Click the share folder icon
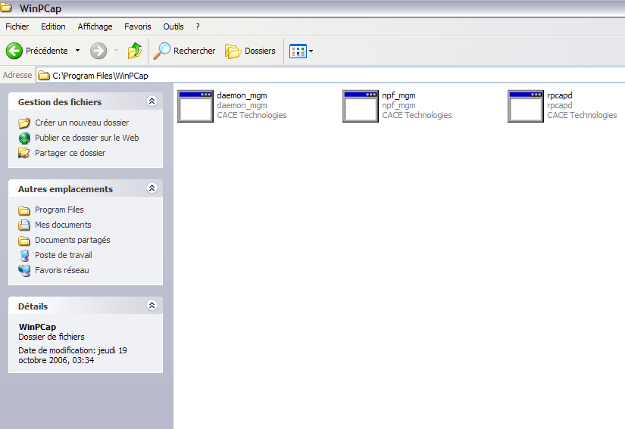 click(x=24, y=153)
